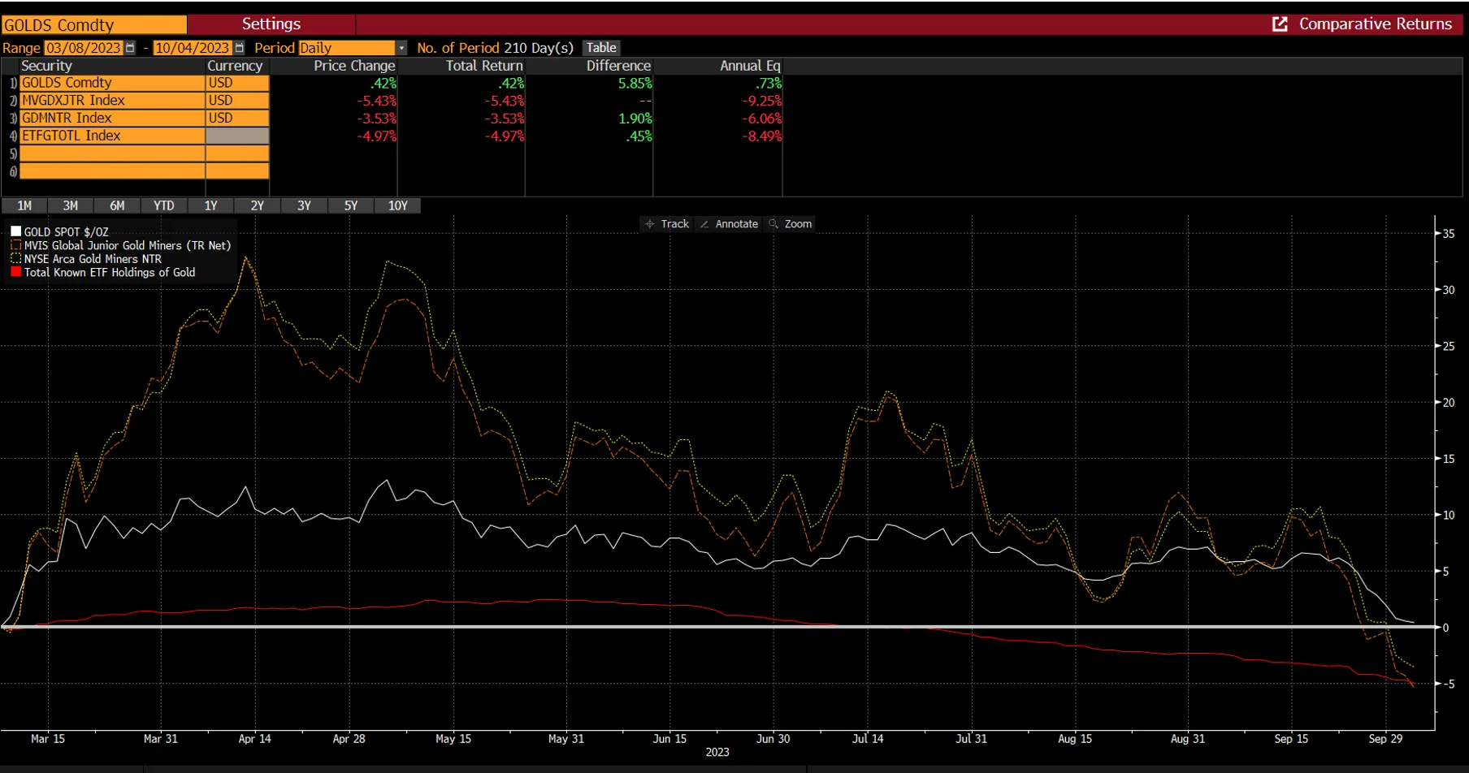
Task: Select the 3Y range tab
Action: coord(304,205)
